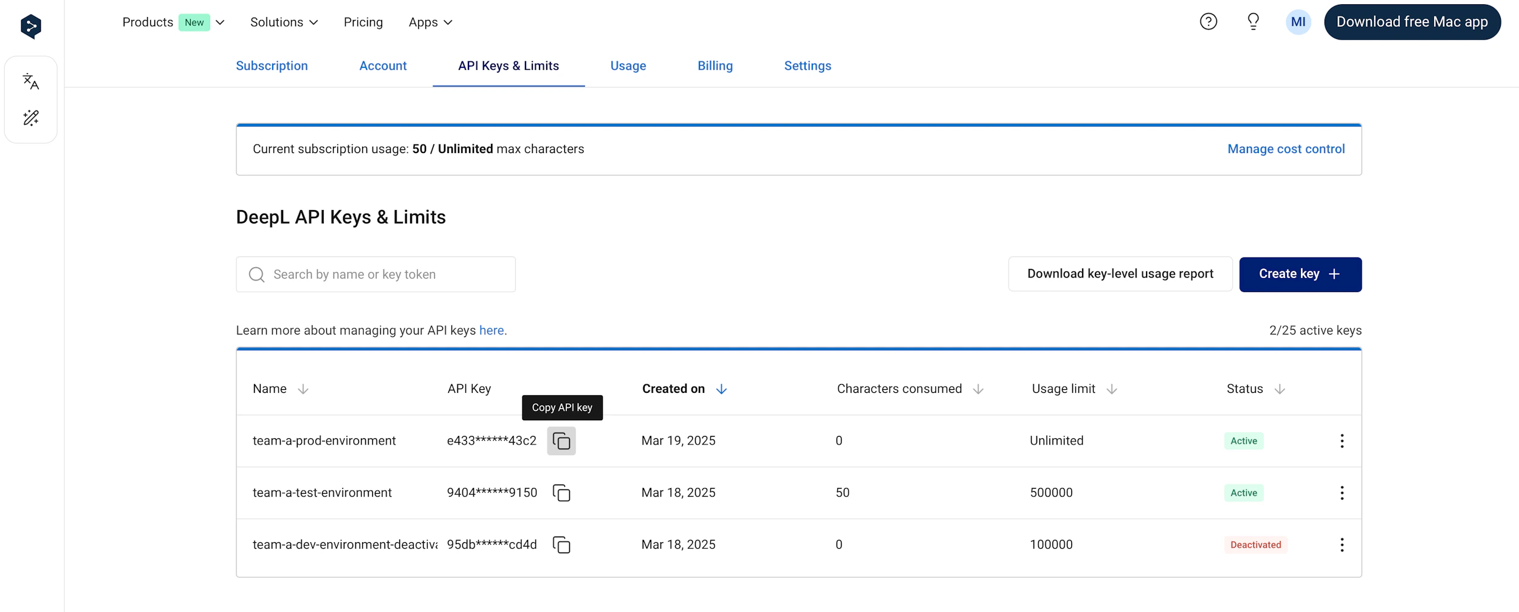This screenshot has height=612, width=1519.
Task: Copy the team-a-prod-environment API key
Action: coord(561,441)
